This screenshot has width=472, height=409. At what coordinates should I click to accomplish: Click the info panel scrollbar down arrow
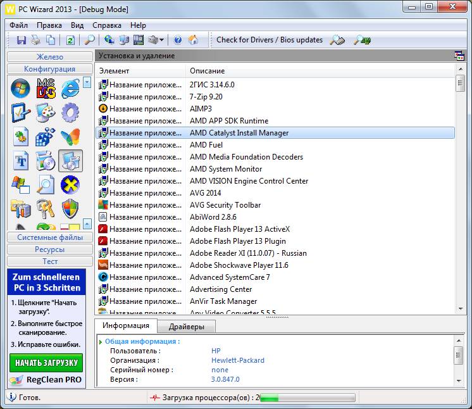(459, 381)
